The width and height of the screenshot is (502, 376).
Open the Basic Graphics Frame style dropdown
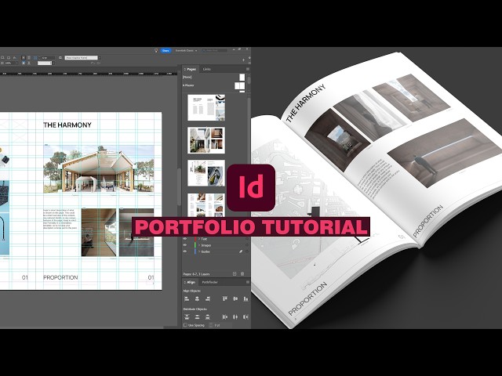[x=82, y=58]
